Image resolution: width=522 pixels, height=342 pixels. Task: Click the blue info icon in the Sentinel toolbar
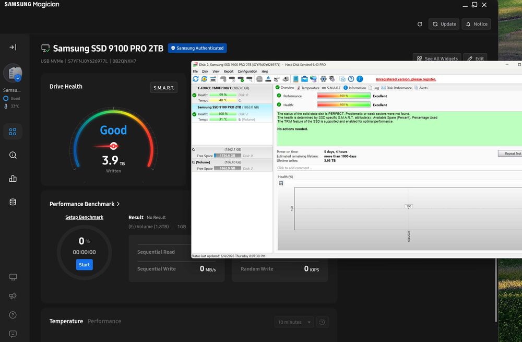(360, 79)
